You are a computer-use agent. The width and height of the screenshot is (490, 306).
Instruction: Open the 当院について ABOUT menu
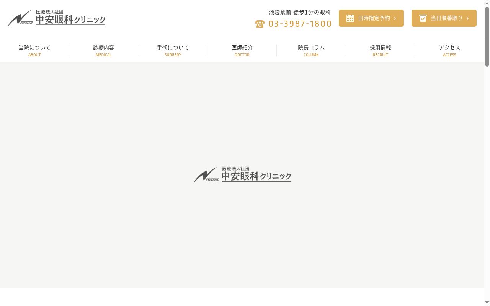click(34, 50)
